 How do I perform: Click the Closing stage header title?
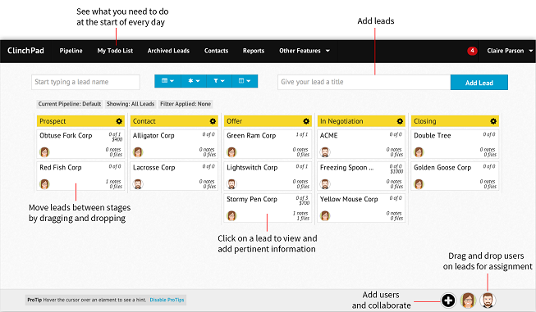[x=425, y=121]
